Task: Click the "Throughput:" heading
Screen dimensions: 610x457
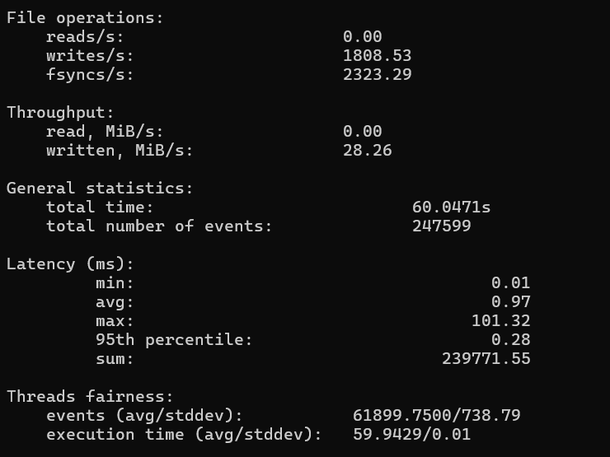Action: click(60, 113)
